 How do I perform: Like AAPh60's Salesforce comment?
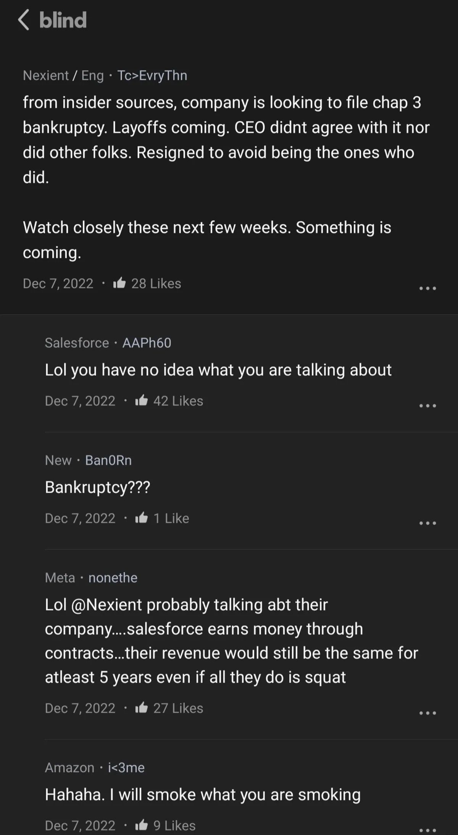point(142,401)
